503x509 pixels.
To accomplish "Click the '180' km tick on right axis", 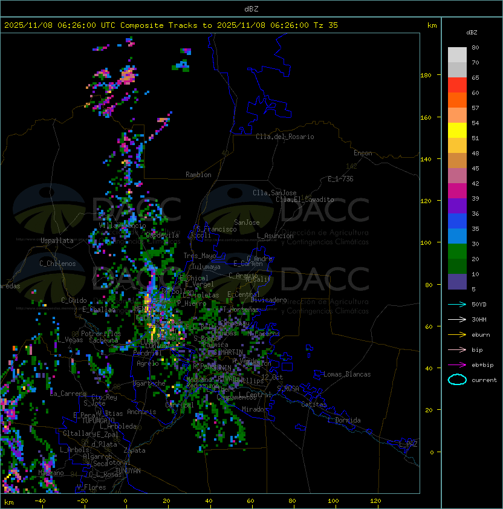I will tap(426, 76).
